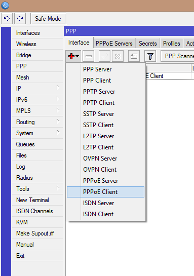This screenshot has width=194, height=276.
Task: Expand the MPLS submenu arrow
Action: (58, 110)
